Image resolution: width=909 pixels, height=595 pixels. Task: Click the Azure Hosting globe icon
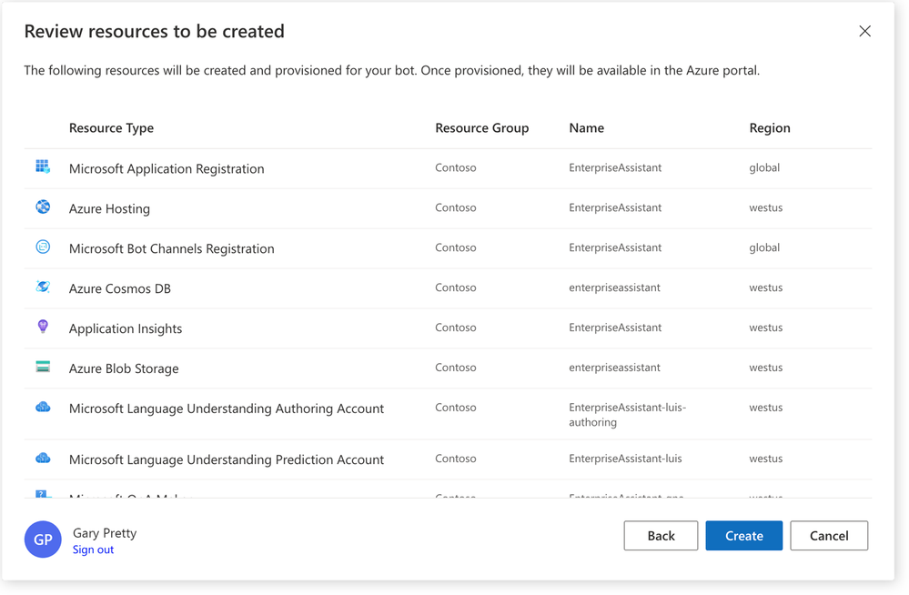coord(43,207)
